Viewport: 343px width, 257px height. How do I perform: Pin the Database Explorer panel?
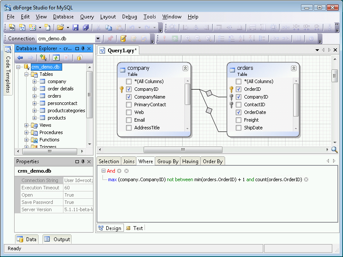[83, 48]
